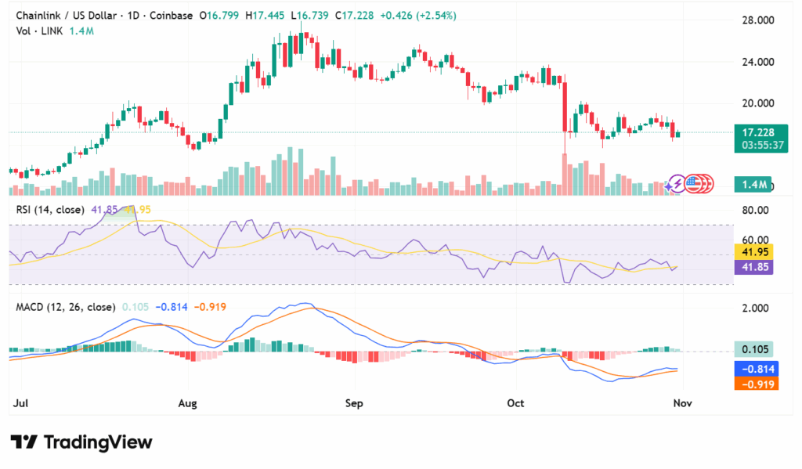Click the Aug marker on time axis
802x469 pixels.
[192, 404]
